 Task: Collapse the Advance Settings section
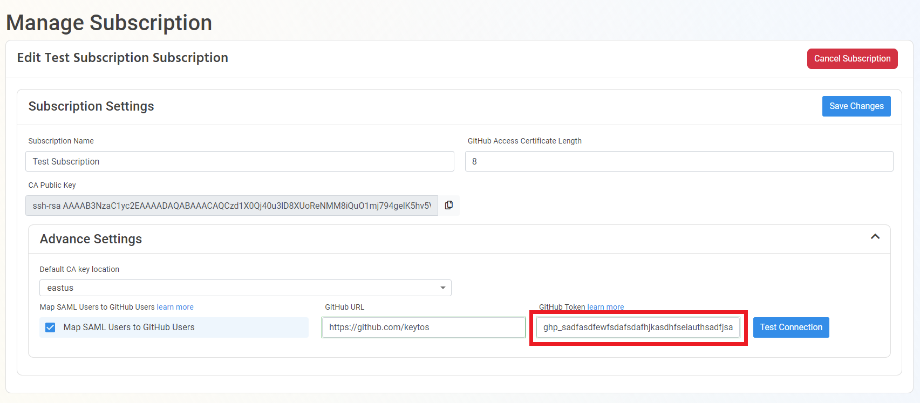pos(875,237)
